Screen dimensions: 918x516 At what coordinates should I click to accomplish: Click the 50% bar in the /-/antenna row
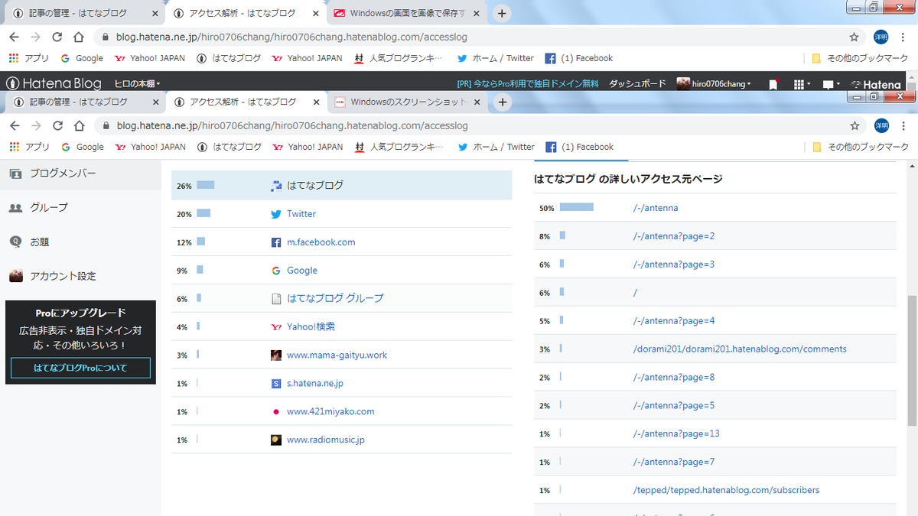[577, 207]
